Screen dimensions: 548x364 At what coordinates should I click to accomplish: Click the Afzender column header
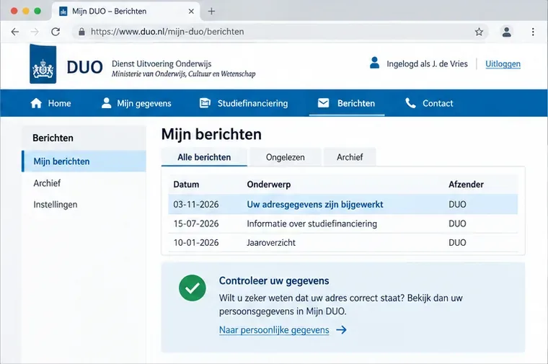point(466,185)
